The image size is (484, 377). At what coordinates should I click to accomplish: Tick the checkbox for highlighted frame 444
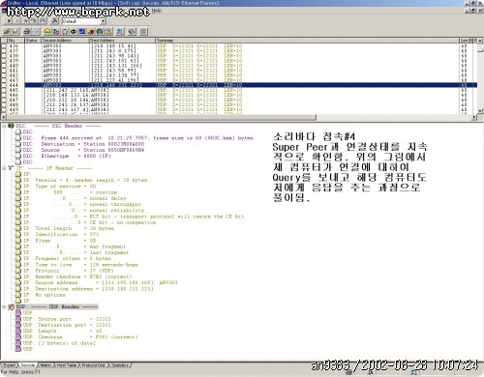point(4,85)
